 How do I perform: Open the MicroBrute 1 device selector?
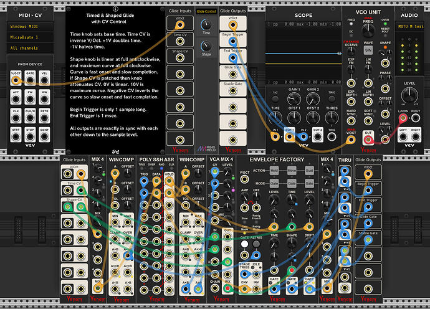click(x=30, y=37)
